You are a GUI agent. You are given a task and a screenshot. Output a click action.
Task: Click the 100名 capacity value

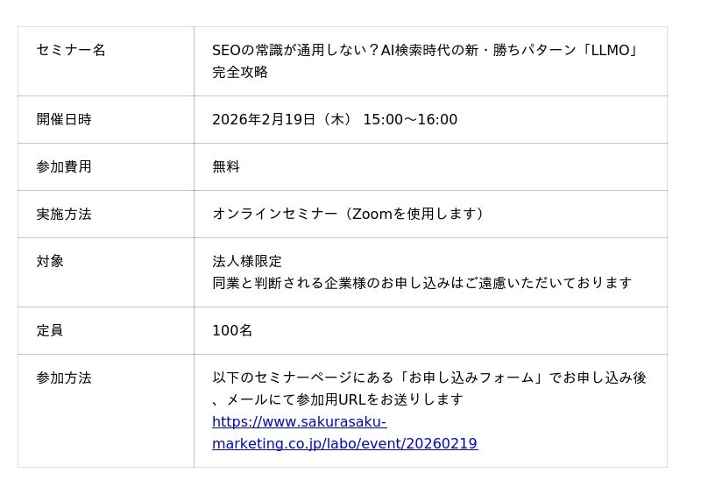(232, 331)
